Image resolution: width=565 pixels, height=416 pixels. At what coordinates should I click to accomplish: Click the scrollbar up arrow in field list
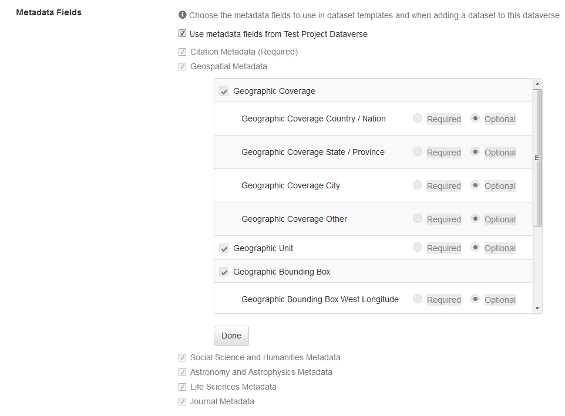(x=537, y=84)
